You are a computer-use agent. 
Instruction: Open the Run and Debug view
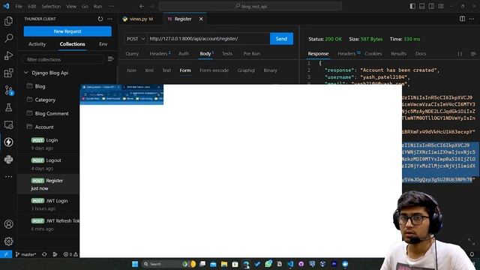tap(8, 55)
